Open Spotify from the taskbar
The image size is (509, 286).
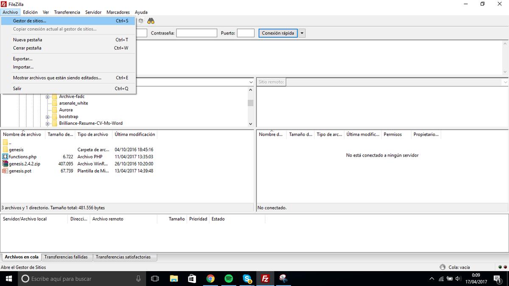tap(229, 279)
